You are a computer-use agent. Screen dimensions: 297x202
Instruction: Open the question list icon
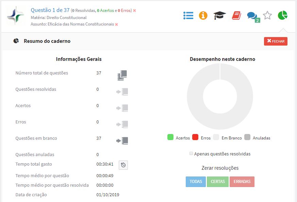click(188, 15)
